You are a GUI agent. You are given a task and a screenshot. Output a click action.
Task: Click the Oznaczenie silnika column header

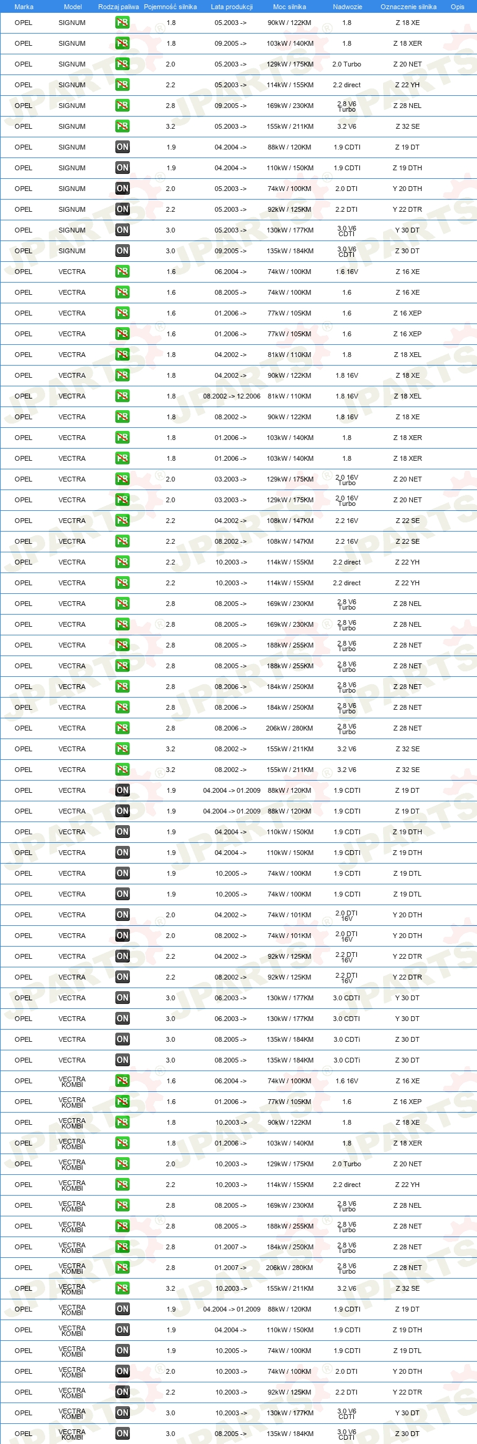click(408, 7)
